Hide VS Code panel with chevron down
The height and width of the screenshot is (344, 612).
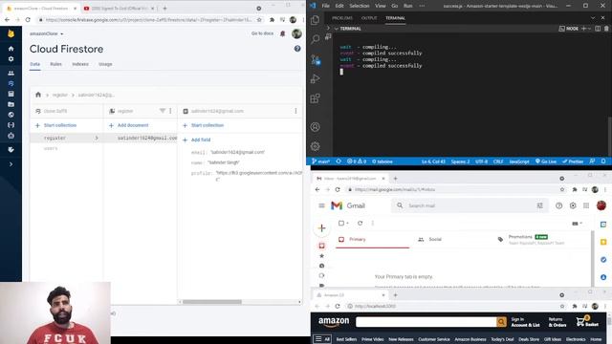click(593, 18)
